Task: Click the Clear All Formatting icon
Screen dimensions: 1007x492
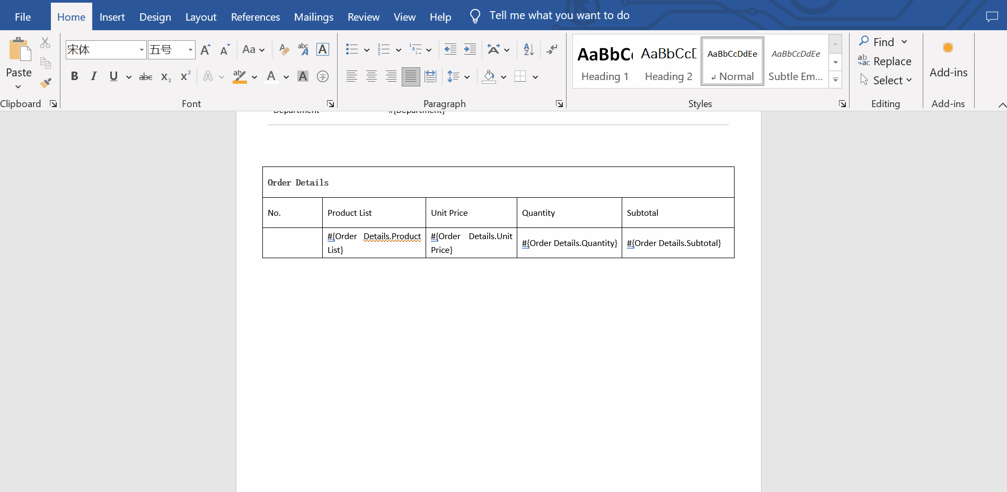Action: click(x=284, y=50)
